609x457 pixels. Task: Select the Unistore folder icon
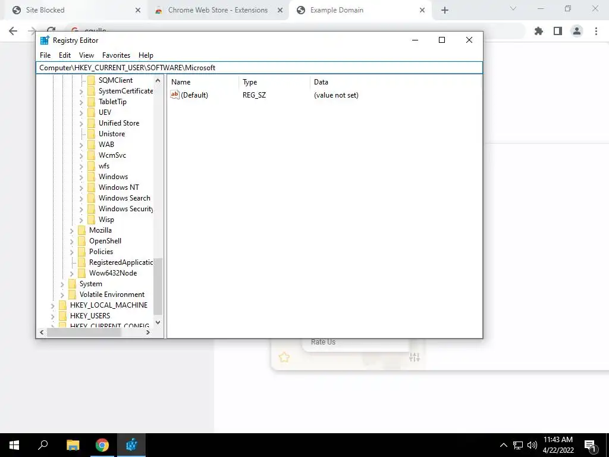(x=91, y=134)
